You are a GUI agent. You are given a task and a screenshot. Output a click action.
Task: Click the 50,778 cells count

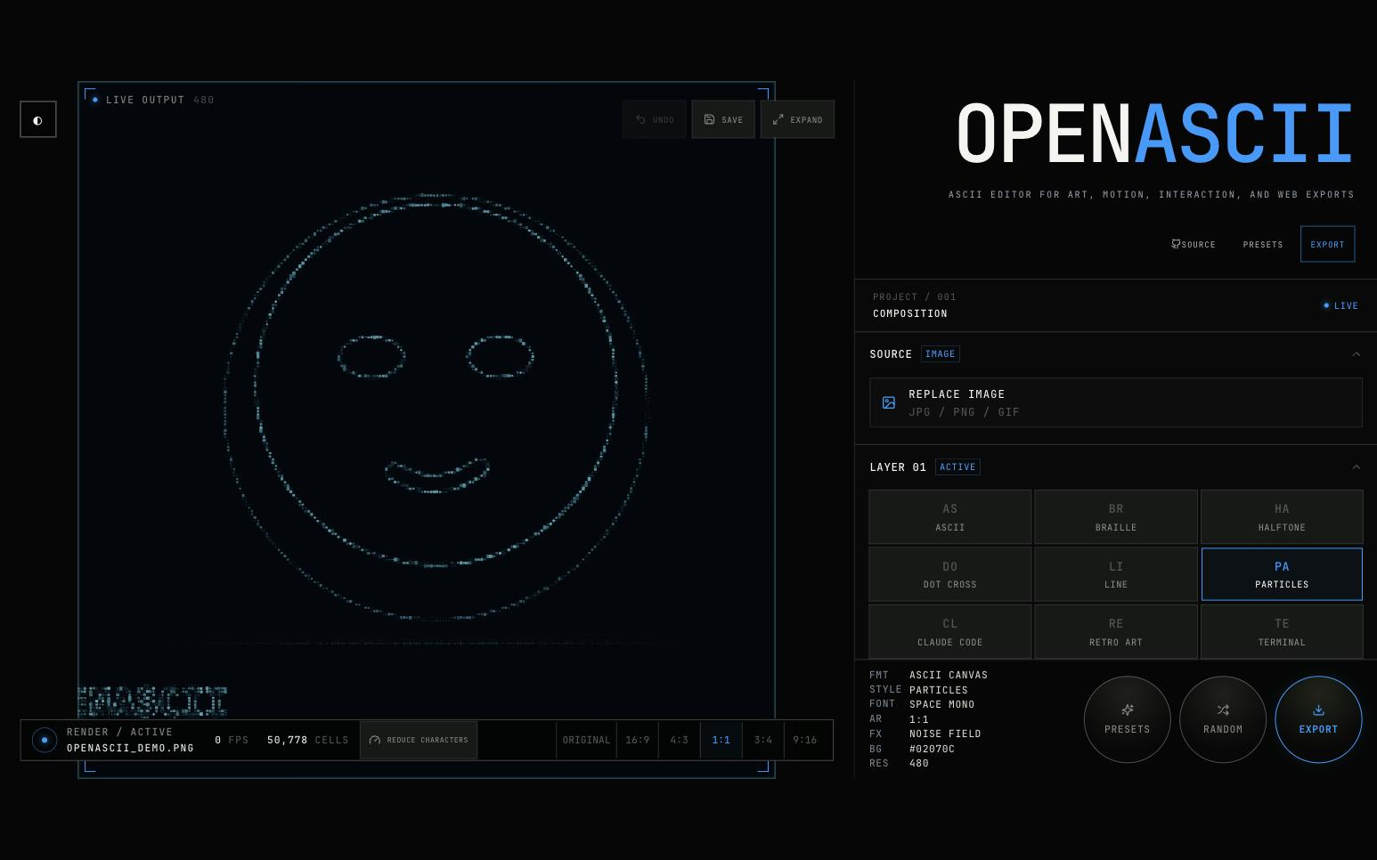coord(307,740)
